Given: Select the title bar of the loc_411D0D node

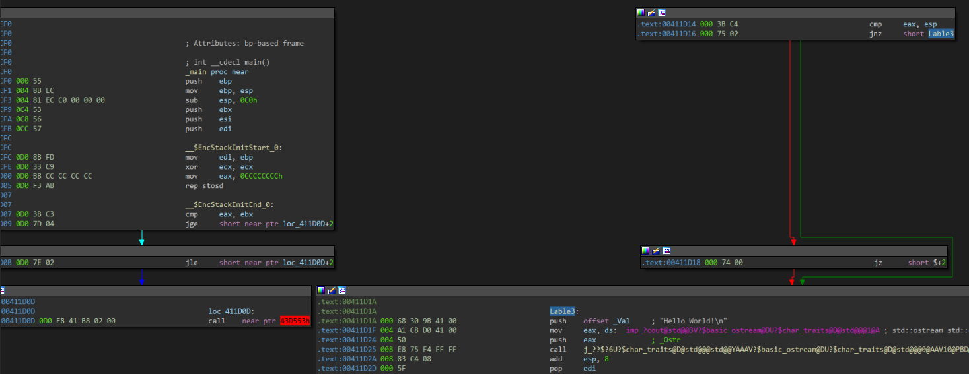Looking at the screenshot, I should click(x=155, y=290).
